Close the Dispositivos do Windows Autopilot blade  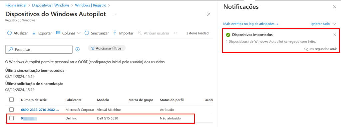pos(208,14)
